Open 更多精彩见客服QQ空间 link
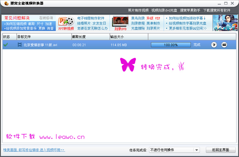The height and width of the screenshot is (157, 239). click(x=188, y=28)
